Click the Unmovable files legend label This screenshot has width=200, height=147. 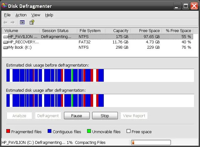tap(106, 132)
